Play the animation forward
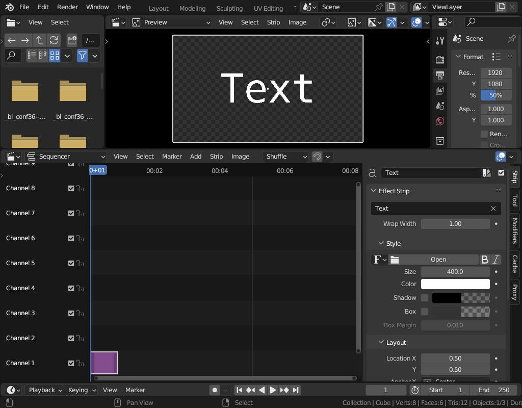522x408 pixels. (x=273, y=390)
